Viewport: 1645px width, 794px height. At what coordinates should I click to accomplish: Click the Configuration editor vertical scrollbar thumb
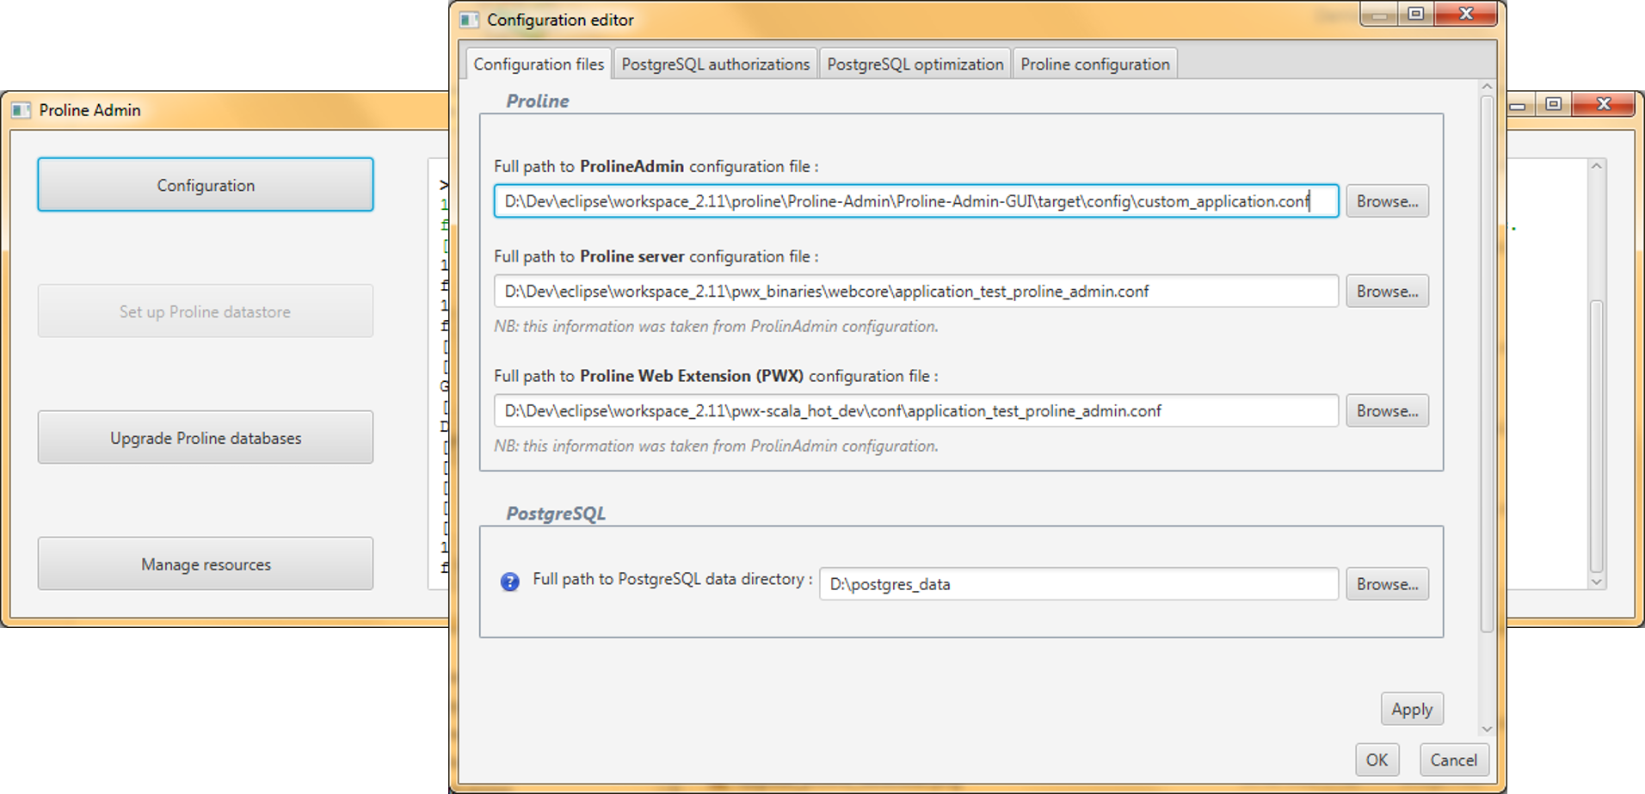coord(1487,364)
